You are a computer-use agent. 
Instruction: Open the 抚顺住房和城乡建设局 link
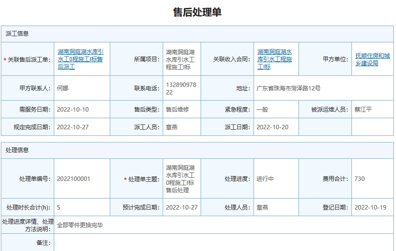(373, 60)
